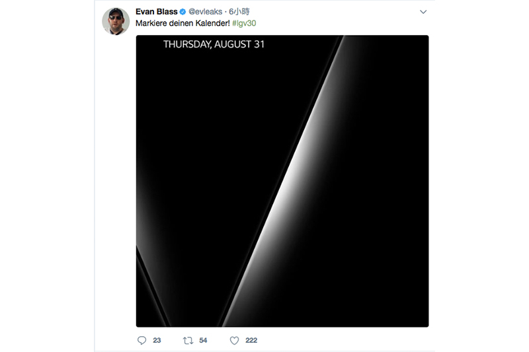Click the 'Markiere deinen Kalender!' tweet text

click(183, 24)
